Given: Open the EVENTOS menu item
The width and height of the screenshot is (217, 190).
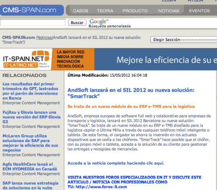Looking at the screenshot, I should 199,11.
